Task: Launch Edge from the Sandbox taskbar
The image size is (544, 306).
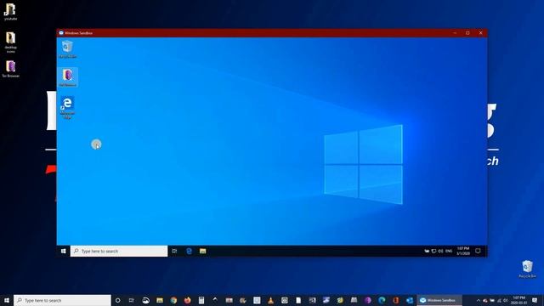Action: (189, 251)
